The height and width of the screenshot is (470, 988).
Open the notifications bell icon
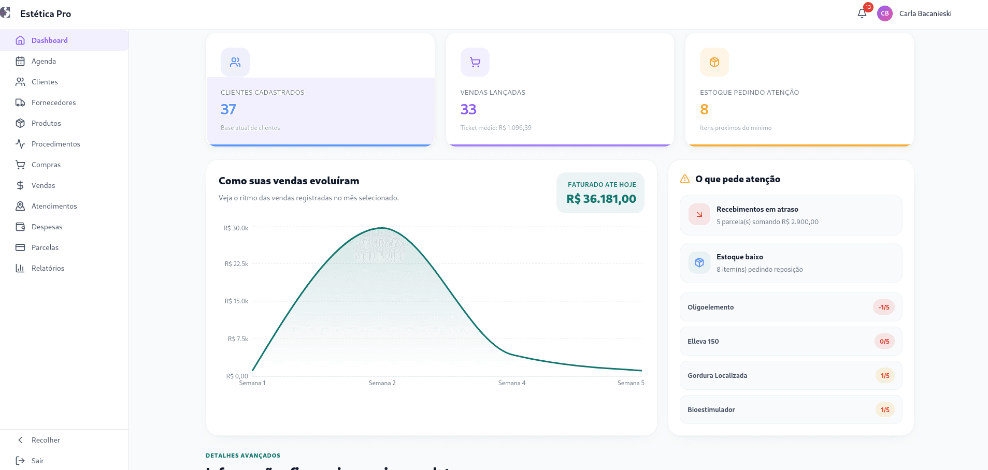862,13
